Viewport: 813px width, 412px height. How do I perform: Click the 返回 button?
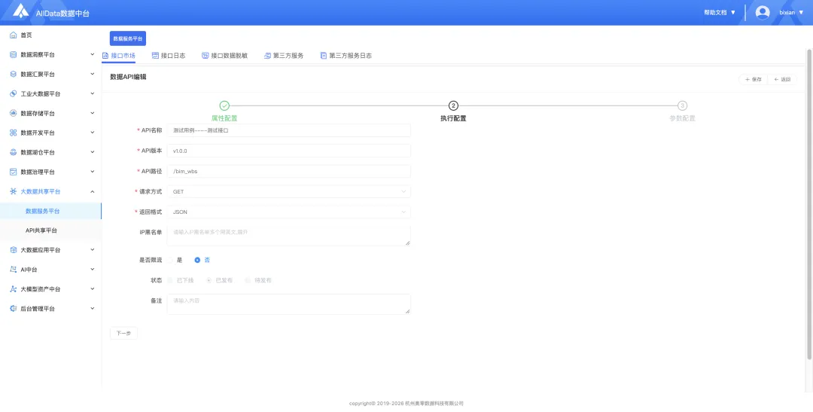coord(782,79)
